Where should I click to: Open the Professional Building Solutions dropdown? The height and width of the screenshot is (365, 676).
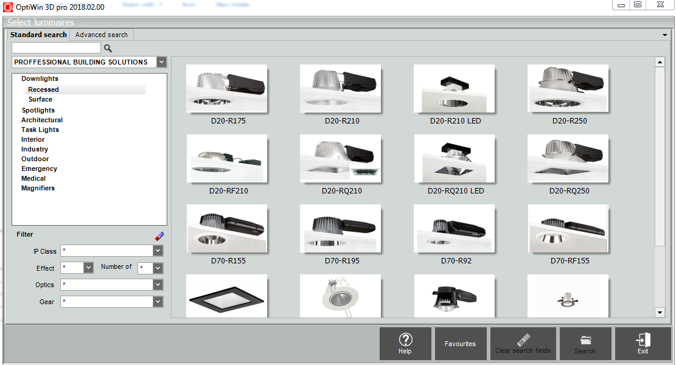pos(161,62)
